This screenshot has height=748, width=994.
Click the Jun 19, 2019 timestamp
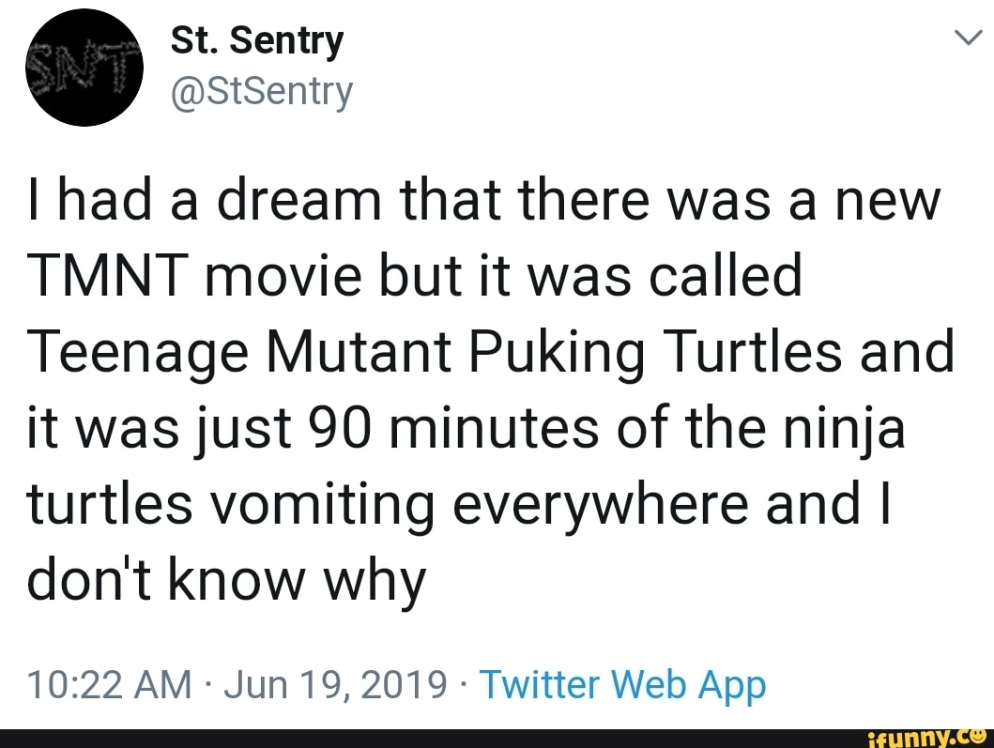(333, 684)
